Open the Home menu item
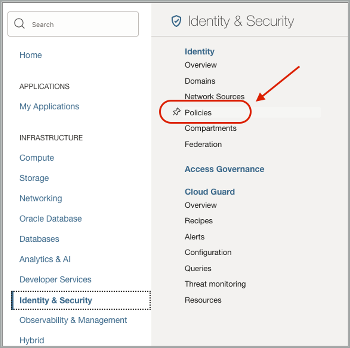Screen dimensions: 350x348 [30, 55]
